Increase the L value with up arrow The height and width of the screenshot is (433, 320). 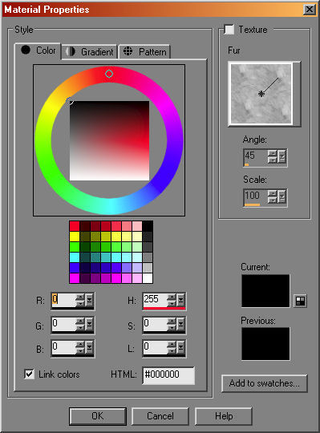click(x=172, y=344)
